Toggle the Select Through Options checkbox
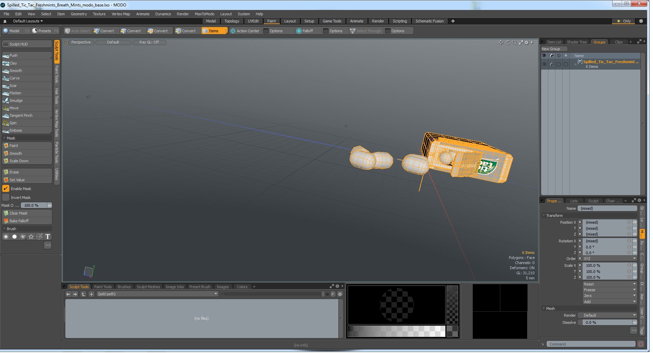The image size is (653, 353). click(388, 31)
